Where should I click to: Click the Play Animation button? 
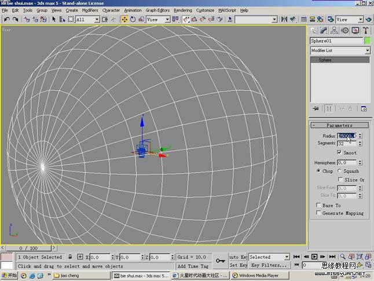tap(314, 257)
